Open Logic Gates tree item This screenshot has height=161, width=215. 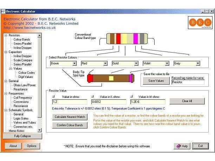pos(21,119)
